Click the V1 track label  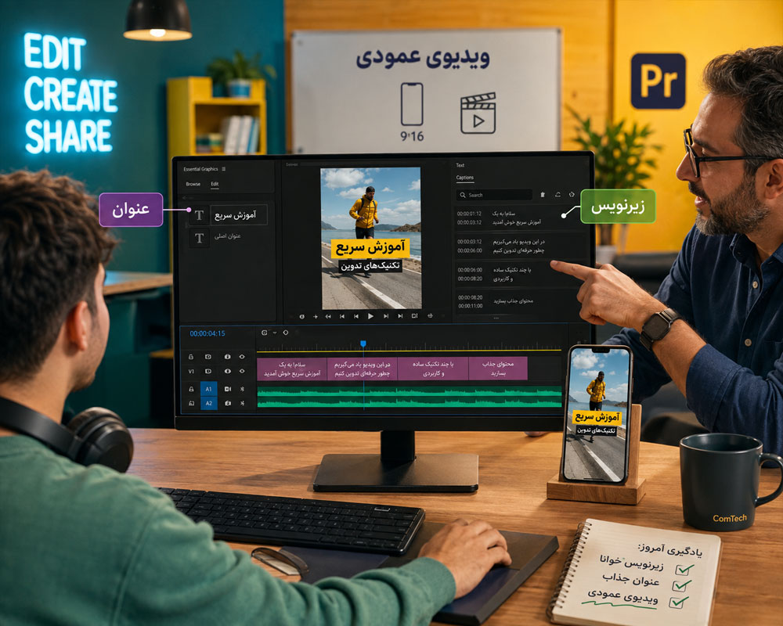coord(191,372)
